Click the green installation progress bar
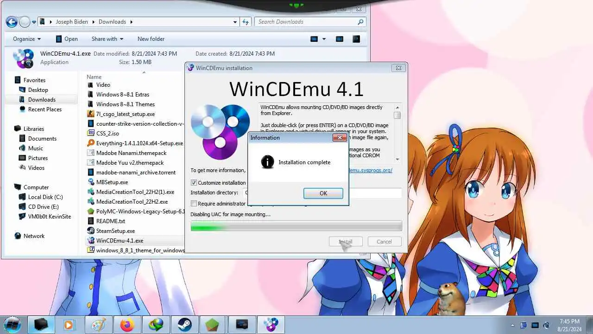Image resolution: width=593 pixels, height=334 pixels. pyautogui.click(x=296, y=226)
